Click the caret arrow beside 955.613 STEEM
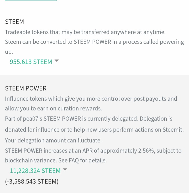Image resolution: width=189 pixels, height=193 pixels. [x=56, y=61]
